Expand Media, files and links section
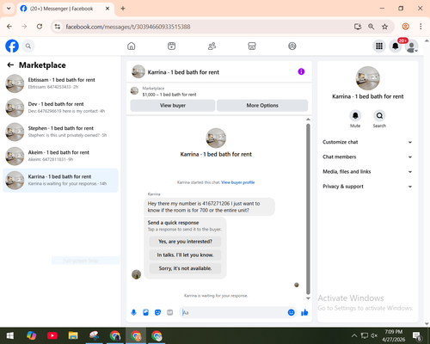430x344 pixels. pos(367,172)
